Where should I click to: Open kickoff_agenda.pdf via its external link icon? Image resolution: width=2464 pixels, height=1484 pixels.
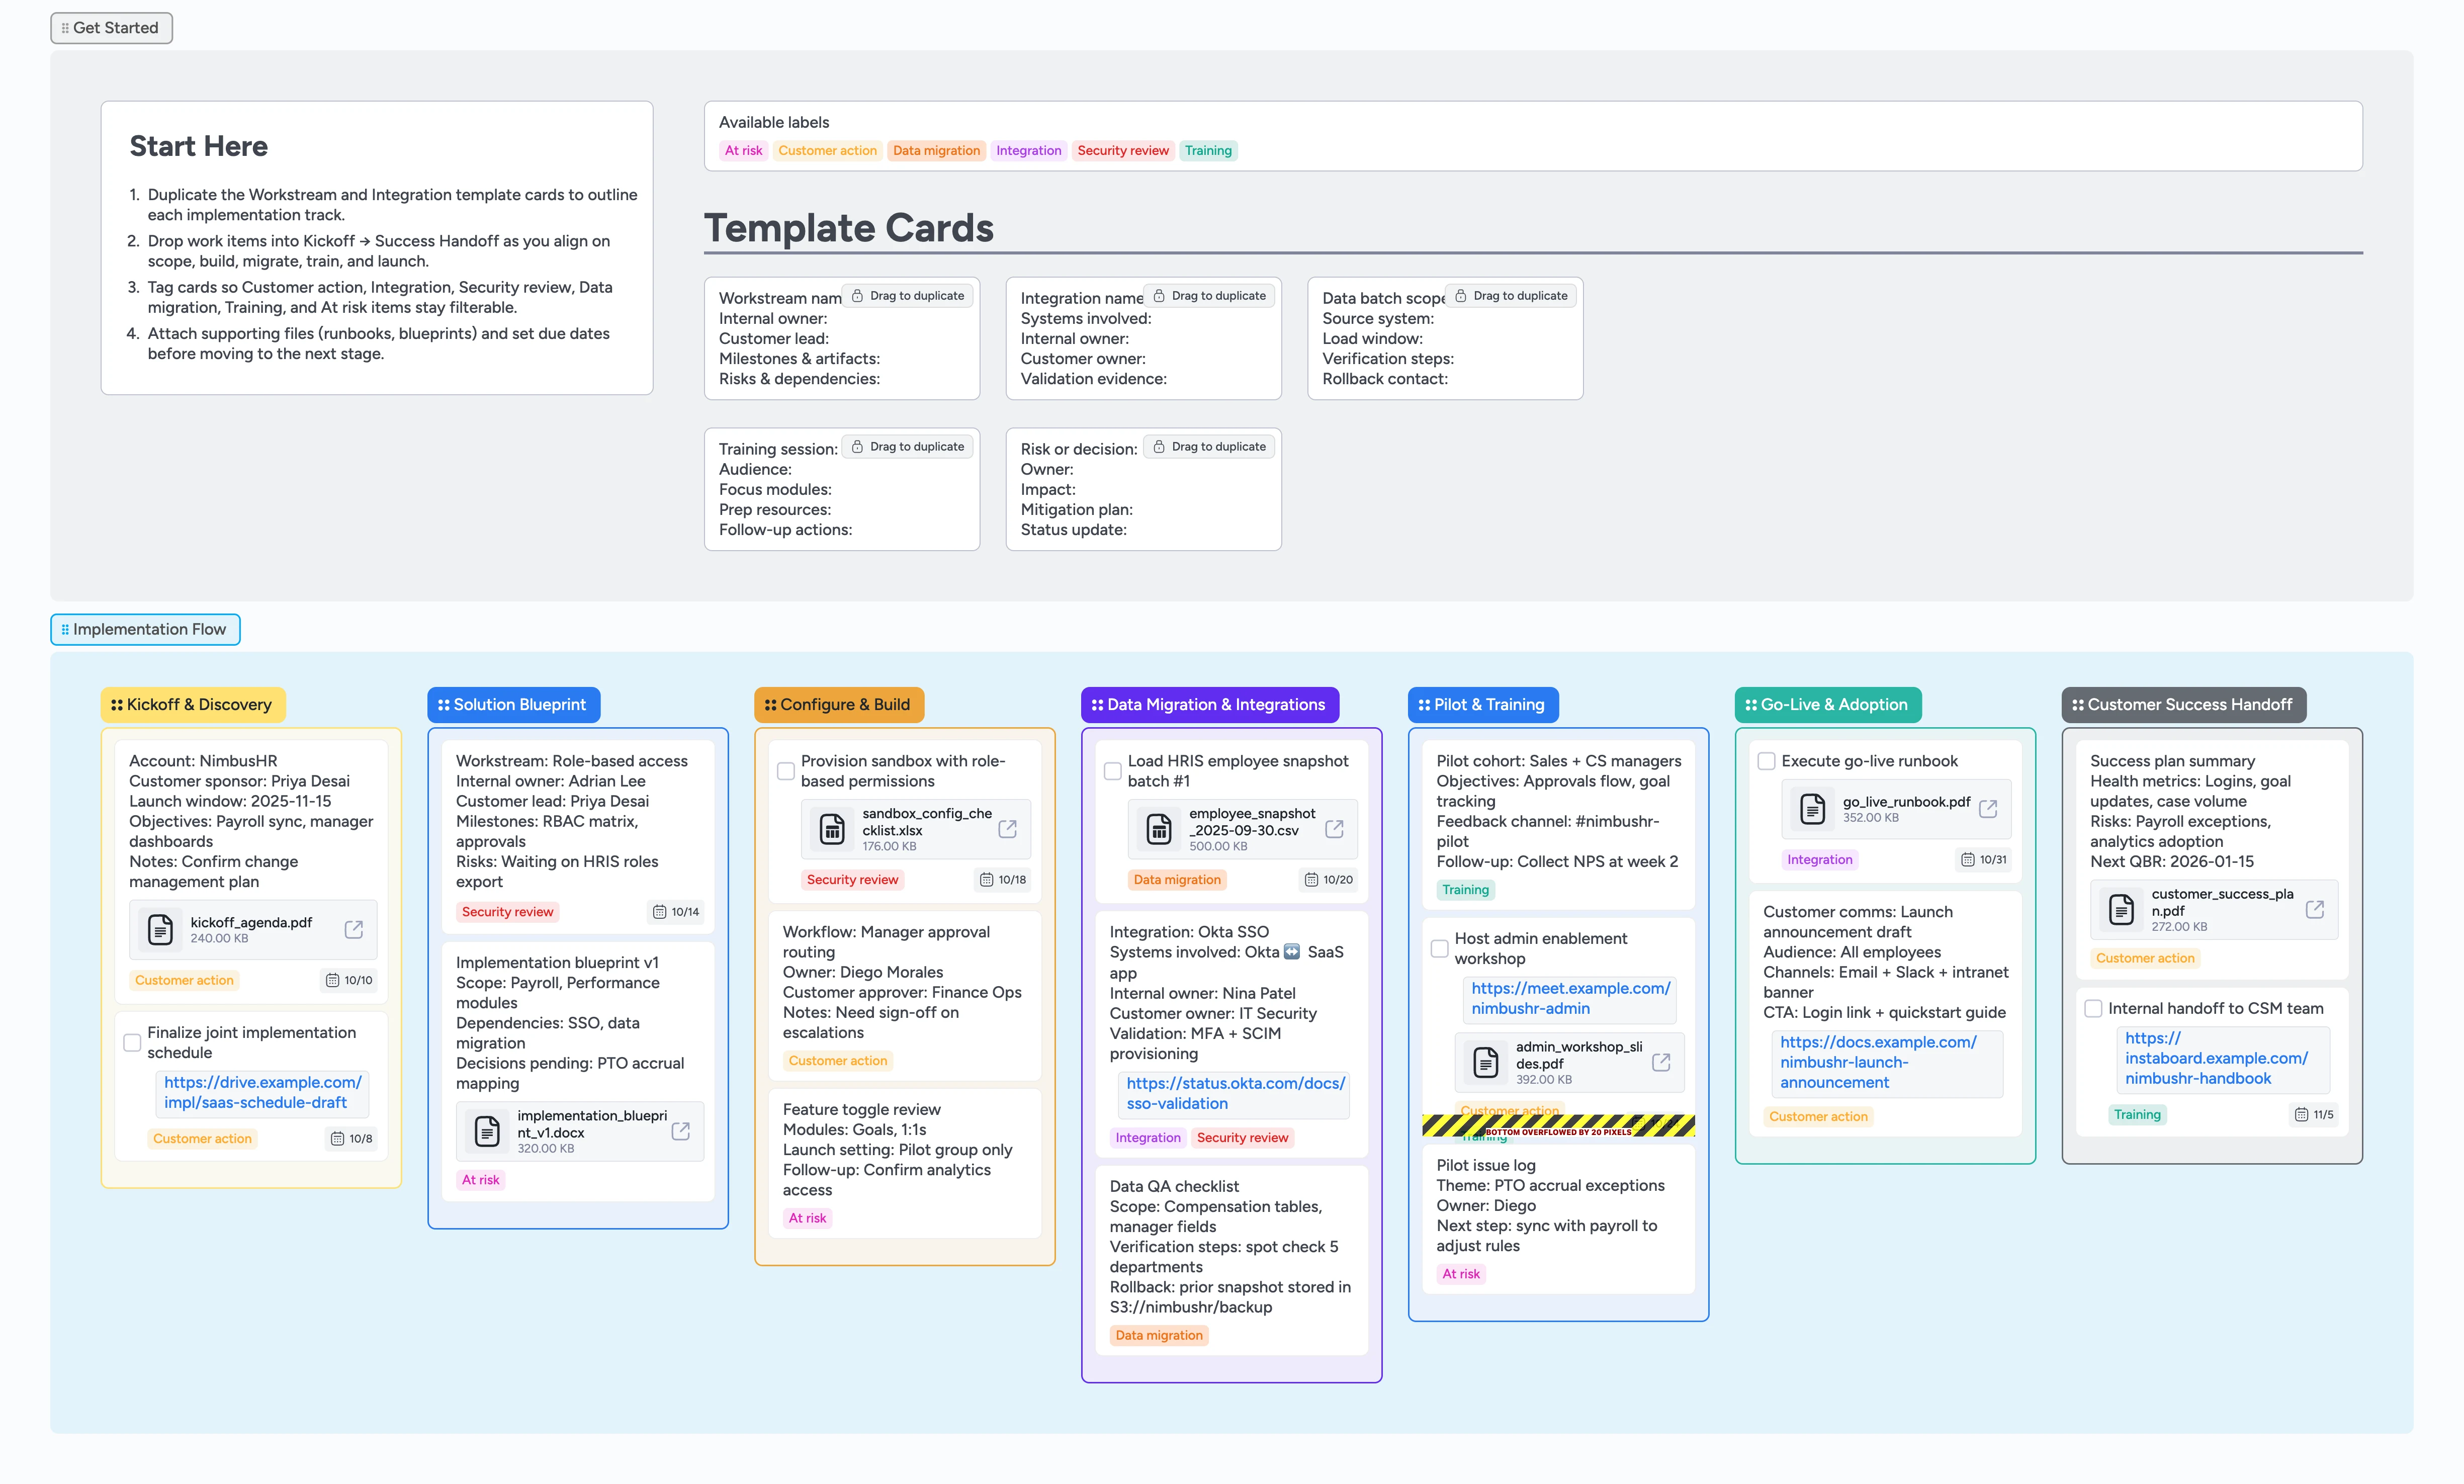[x=354, y=929]
